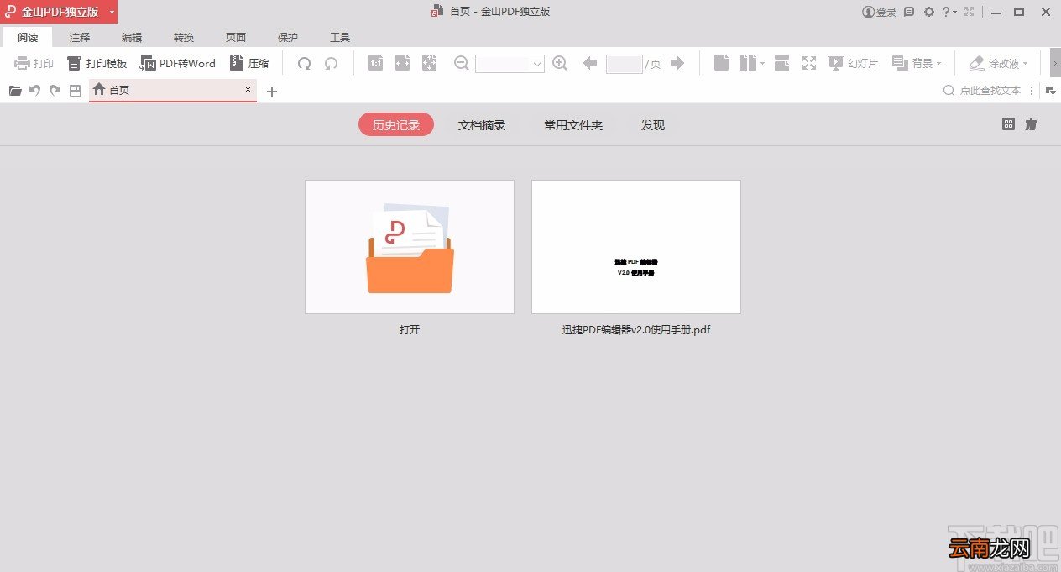
Task: Switch to the 页面 ribbon tab
Action: point(236,37)
